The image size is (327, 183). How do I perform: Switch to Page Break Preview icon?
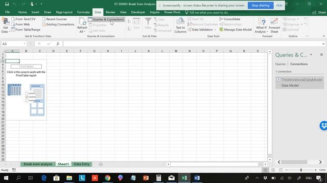281,170
